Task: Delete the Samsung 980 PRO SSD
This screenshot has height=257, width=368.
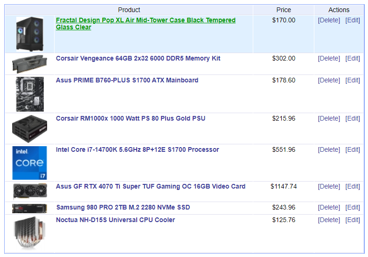Action: (x=329, y=208)
